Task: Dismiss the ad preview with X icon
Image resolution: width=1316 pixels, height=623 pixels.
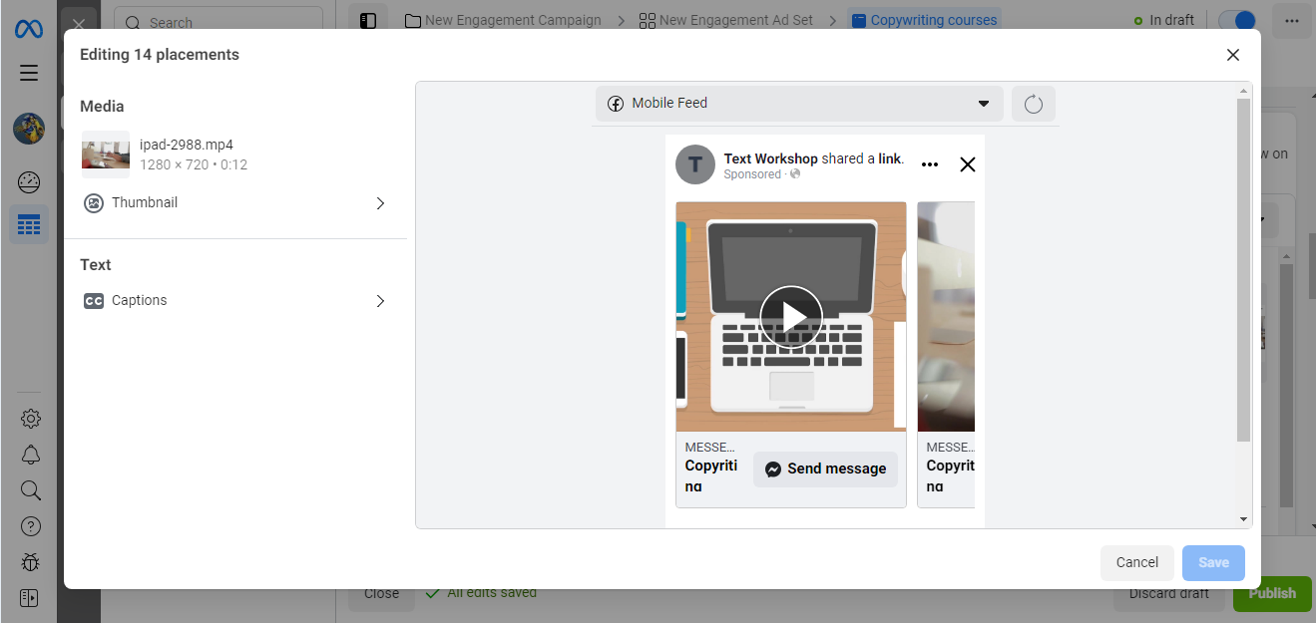Action: [x=967, y=164]
